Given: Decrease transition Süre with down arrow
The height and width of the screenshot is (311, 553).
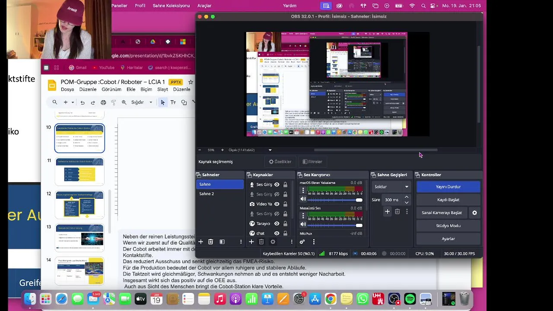Looking at the screenshot, I should 407,202.
